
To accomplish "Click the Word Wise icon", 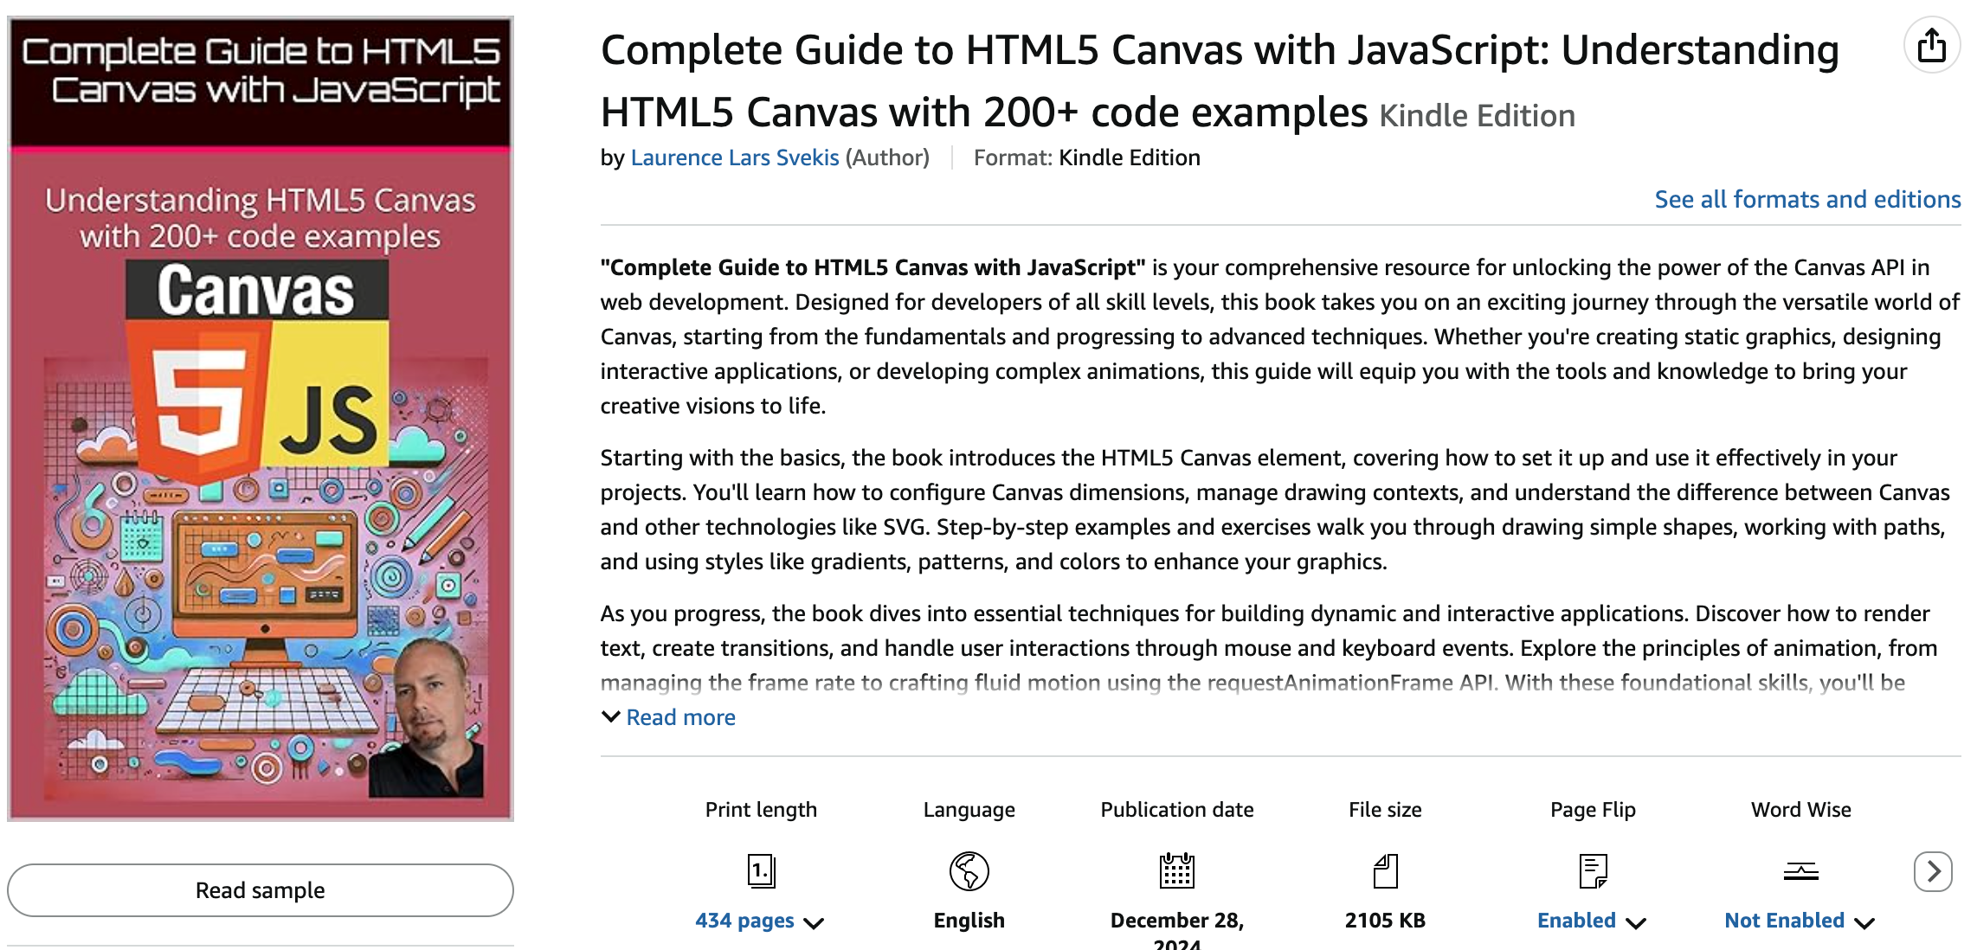I will coord(1800,870).
